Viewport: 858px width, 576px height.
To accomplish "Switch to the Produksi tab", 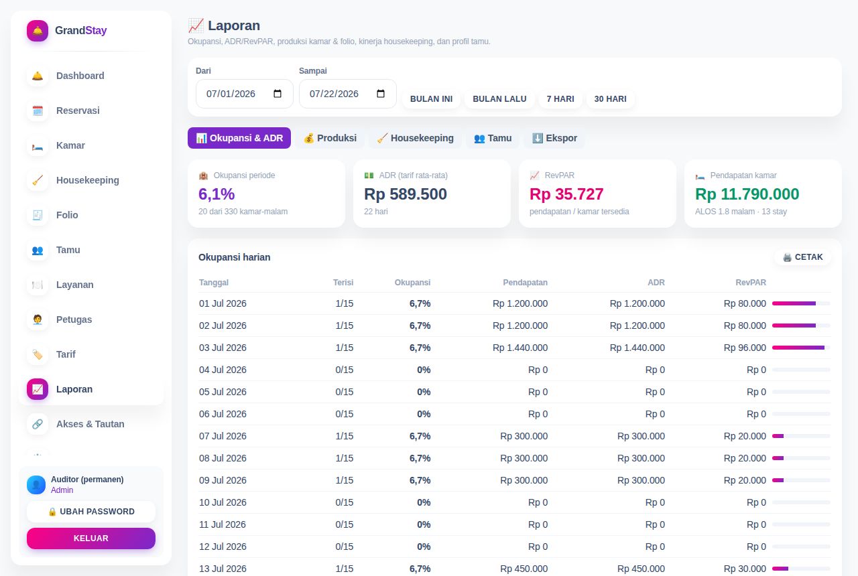I will [330, 138].
